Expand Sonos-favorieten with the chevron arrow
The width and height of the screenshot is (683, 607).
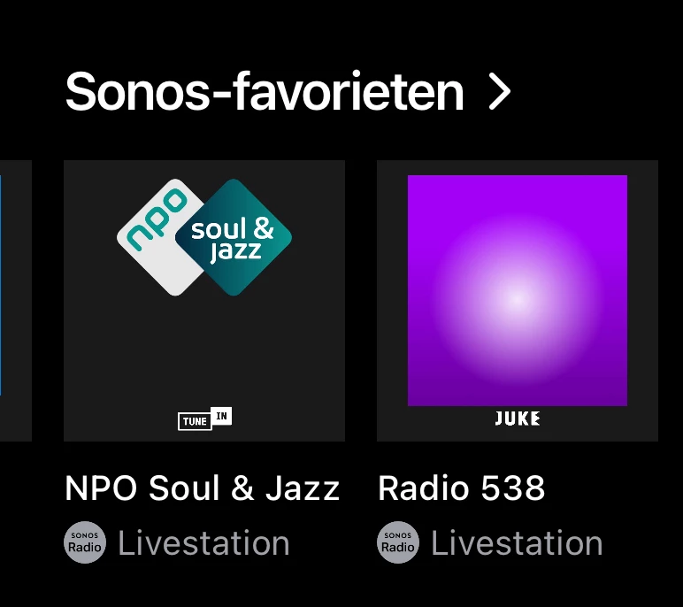pyautogui.click(x=500, y=92)
